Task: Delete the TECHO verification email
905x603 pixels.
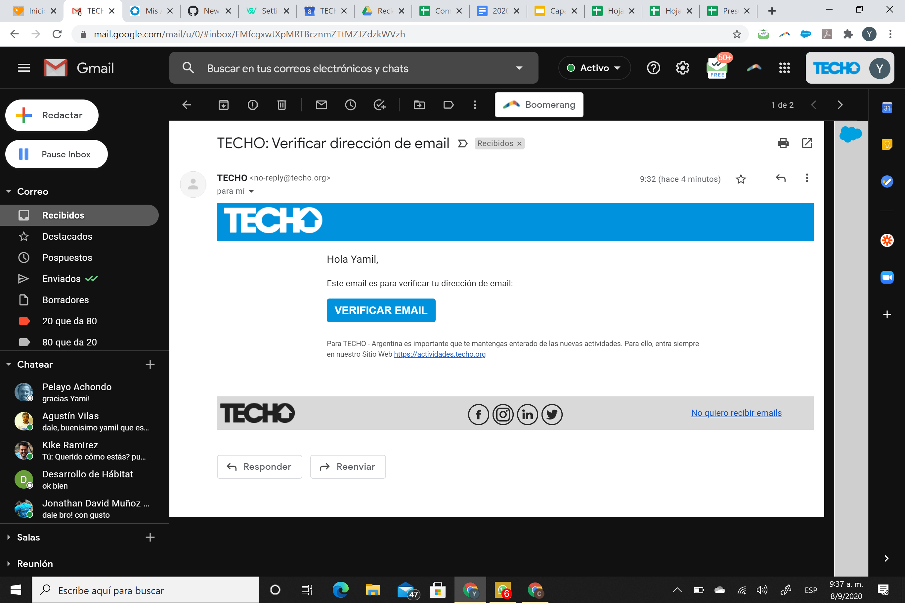Action: (282, 104)
